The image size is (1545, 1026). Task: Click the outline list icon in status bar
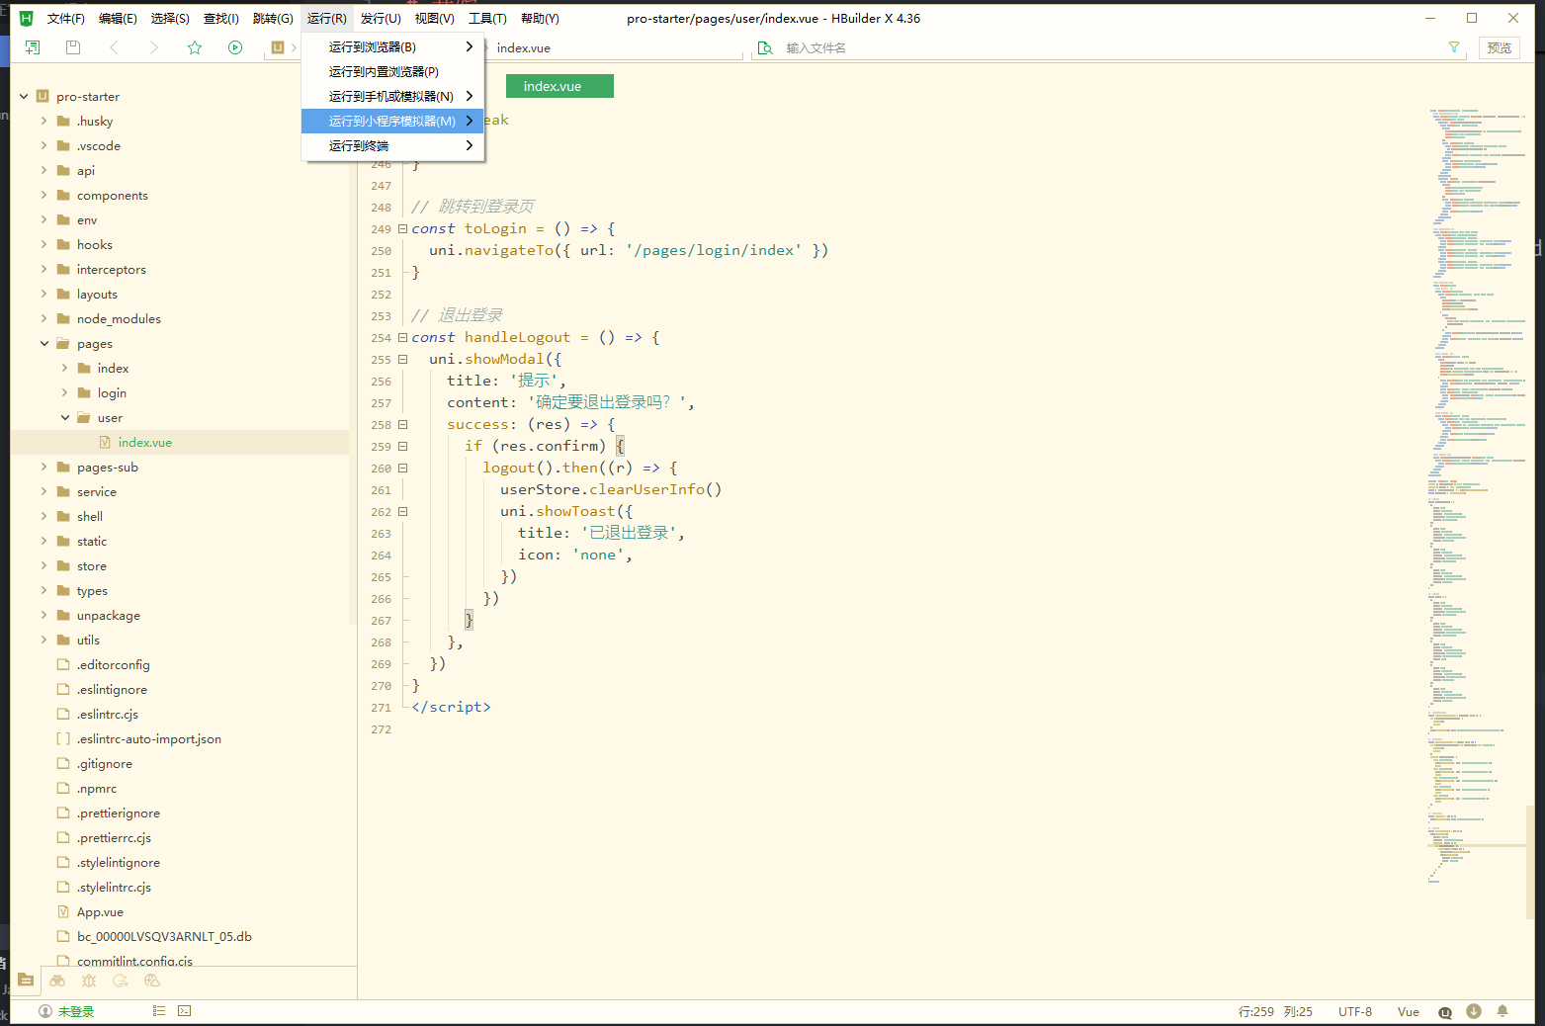pyautogui.click(x=158, y=1011)
